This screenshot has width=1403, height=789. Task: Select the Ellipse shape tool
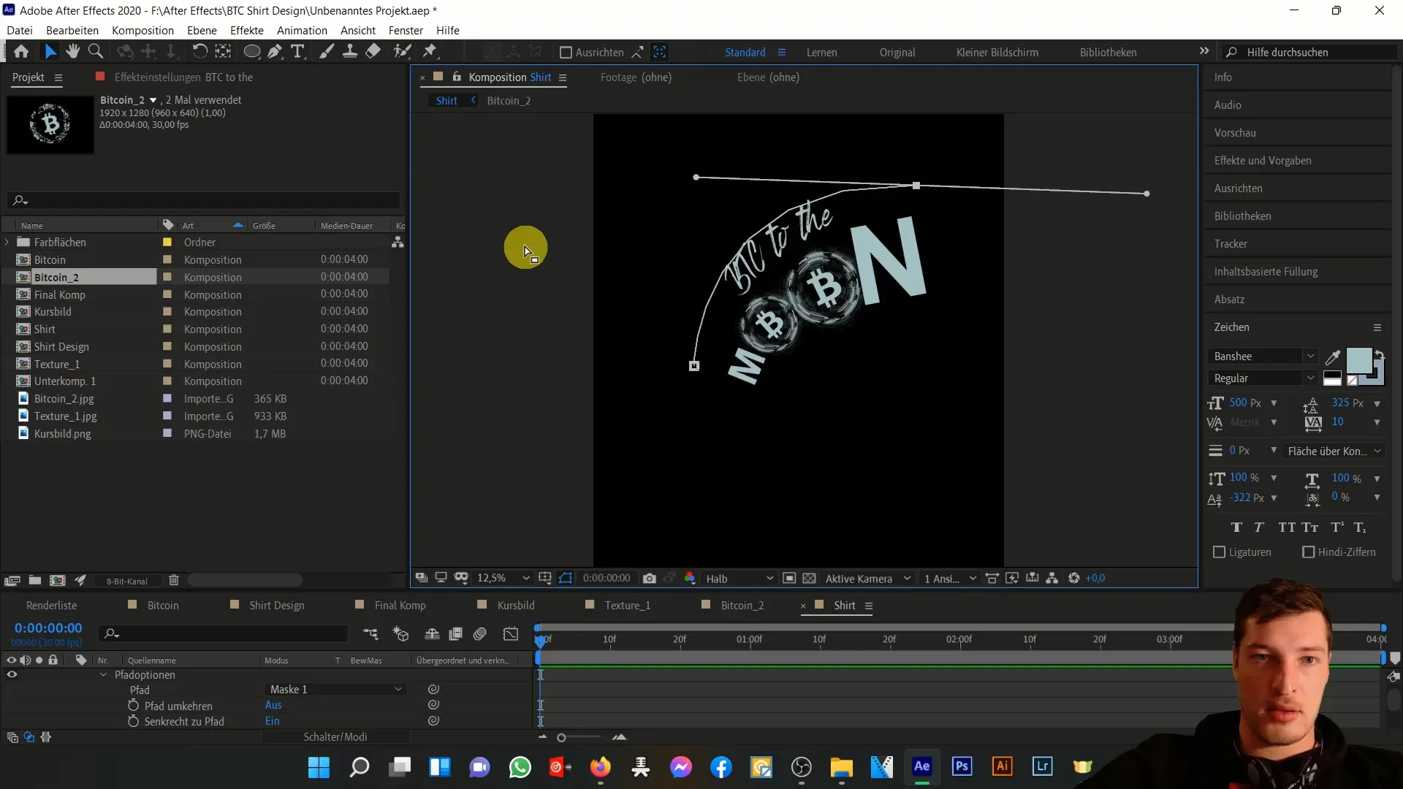(251, 52)
